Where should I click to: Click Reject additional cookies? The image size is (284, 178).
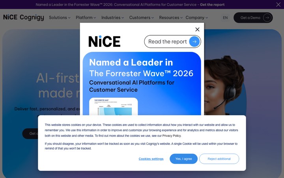[x=219, y=159]
